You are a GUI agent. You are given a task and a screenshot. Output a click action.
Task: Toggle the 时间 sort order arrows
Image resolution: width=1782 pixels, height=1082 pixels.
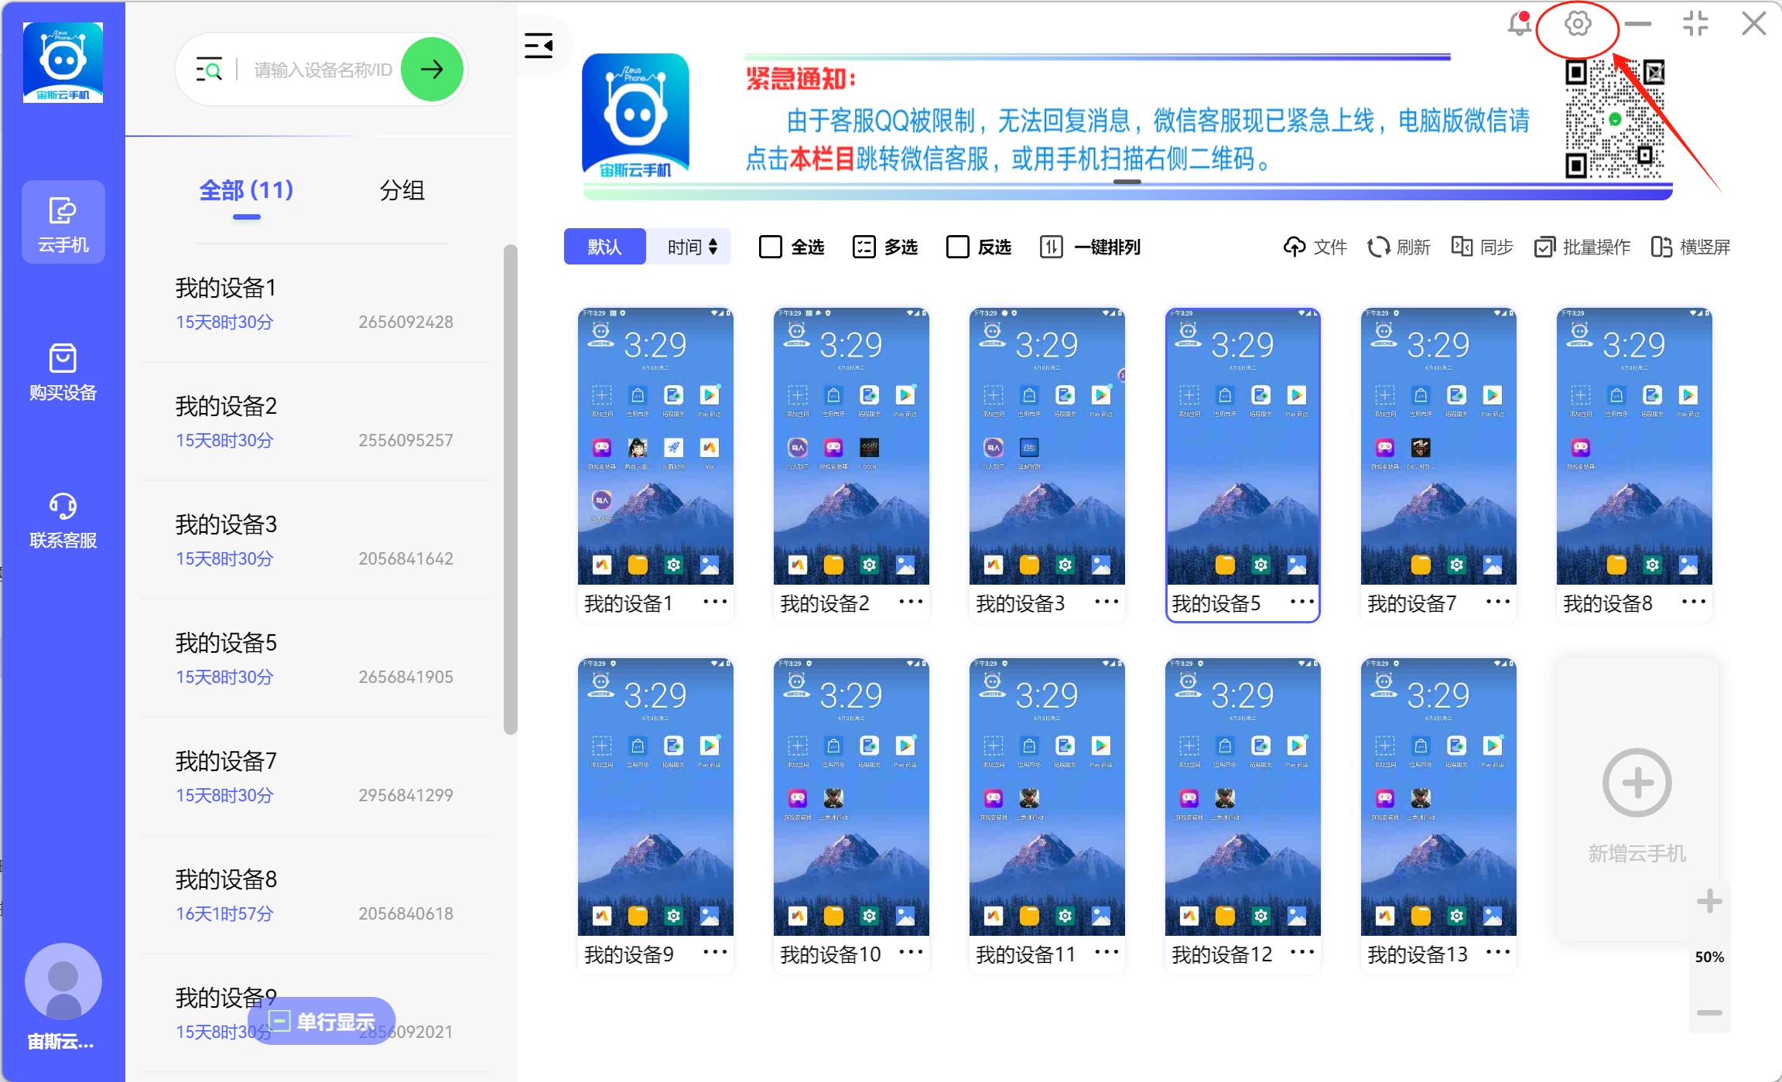point(713,247)
